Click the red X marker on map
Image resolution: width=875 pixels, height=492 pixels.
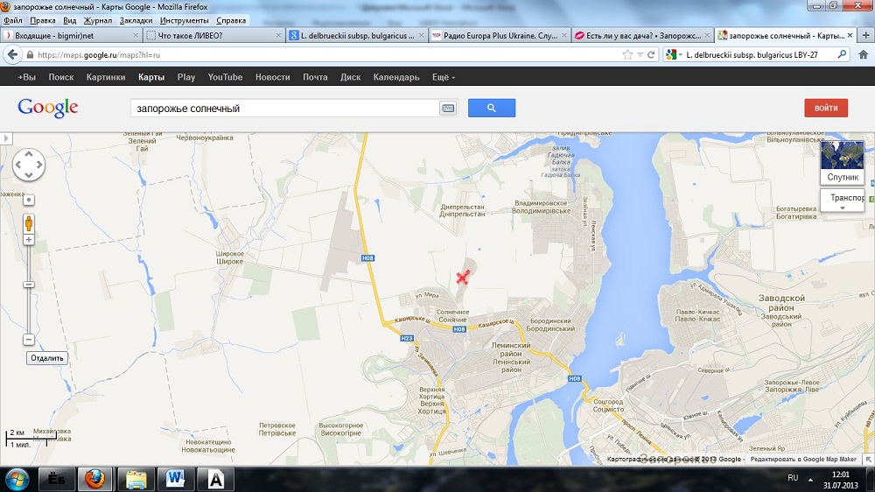[463, 277]
